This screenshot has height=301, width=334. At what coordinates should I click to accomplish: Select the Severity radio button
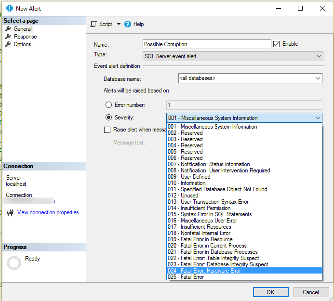coord(108,118)
